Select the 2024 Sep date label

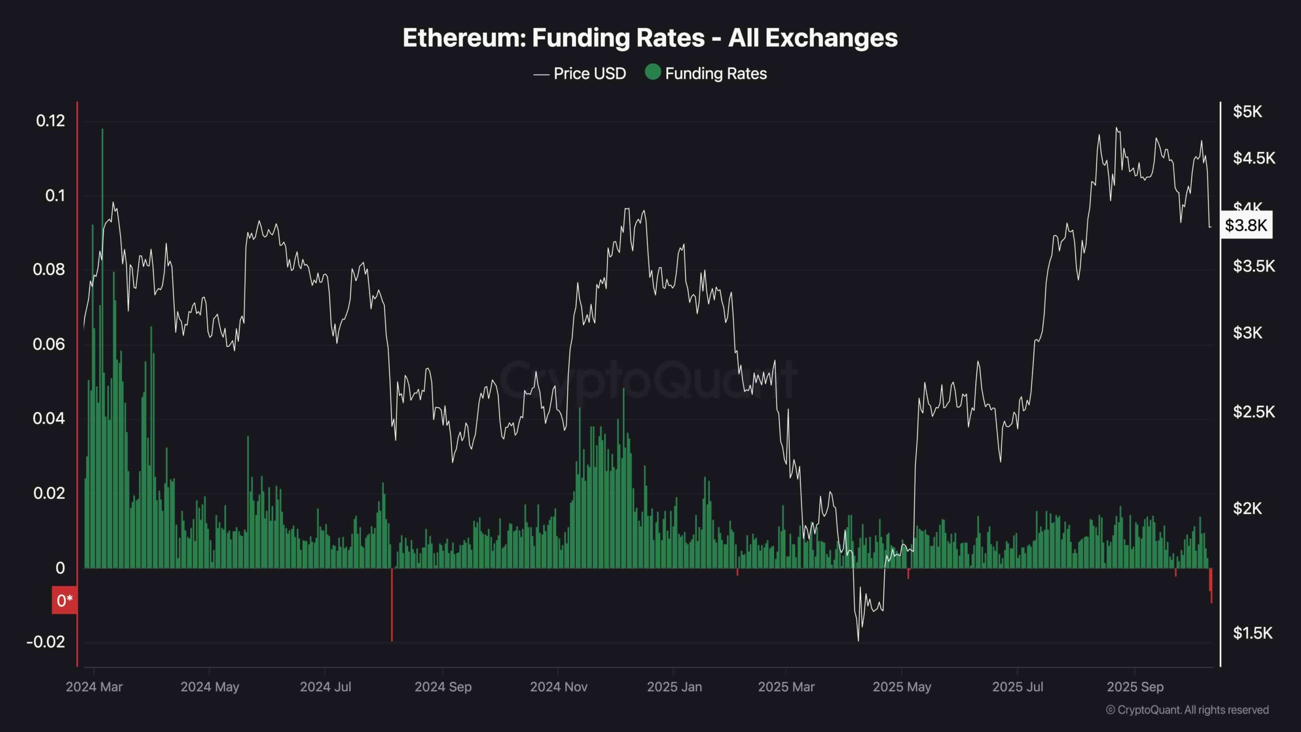point(443,687)
